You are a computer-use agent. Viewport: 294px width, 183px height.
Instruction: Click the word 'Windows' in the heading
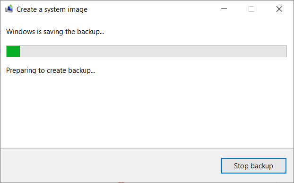click(21, 32)
